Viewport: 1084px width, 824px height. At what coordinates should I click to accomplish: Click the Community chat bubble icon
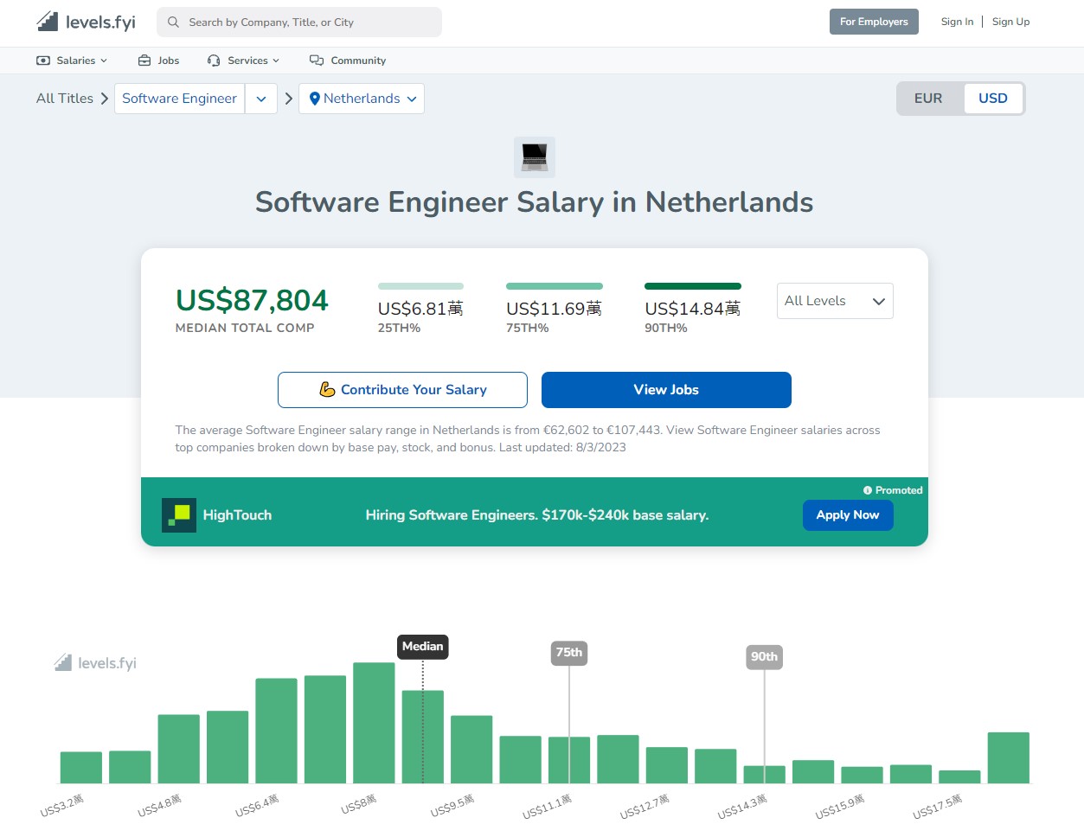[317, 61]
